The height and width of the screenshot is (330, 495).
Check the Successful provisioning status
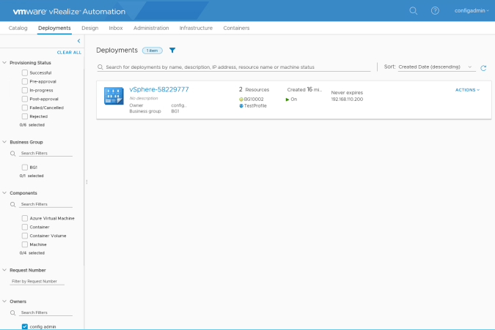pyautogui.click(x=25, y=72)
